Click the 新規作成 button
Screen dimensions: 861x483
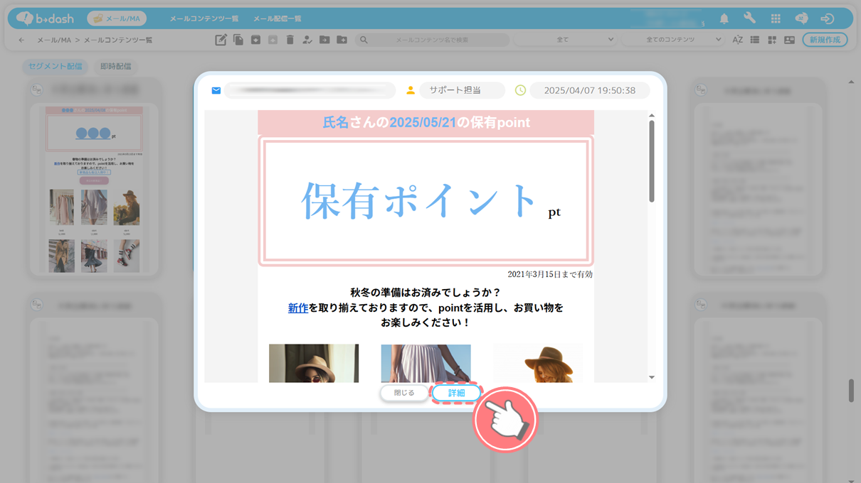point(825,40)
